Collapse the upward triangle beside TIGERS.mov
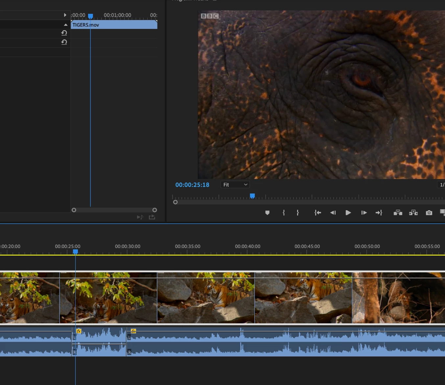The height and width of the screenshot is (385, 445). (65, 25)
